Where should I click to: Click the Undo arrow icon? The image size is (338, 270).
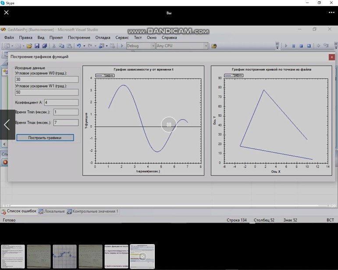tap(78, 46)
